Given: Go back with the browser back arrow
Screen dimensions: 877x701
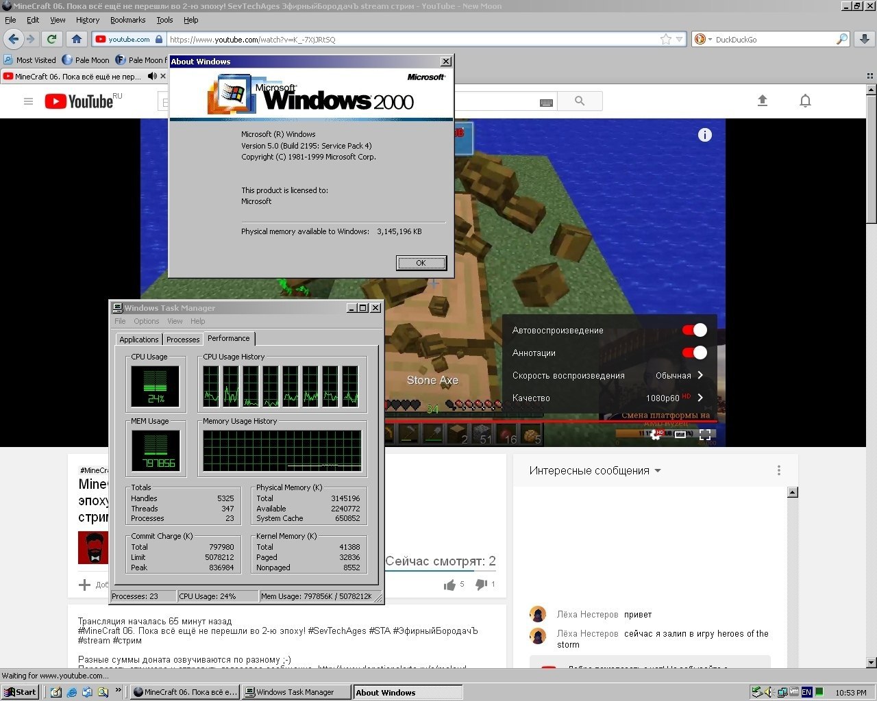Looking at the screenshot, I should (13, 39).
